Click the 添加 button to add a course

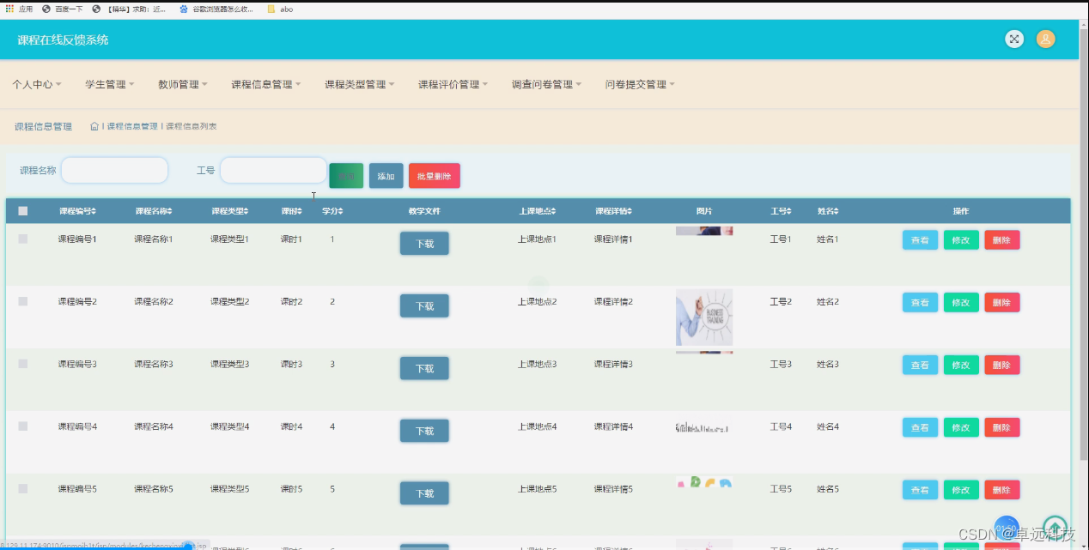tap(386, 175)
